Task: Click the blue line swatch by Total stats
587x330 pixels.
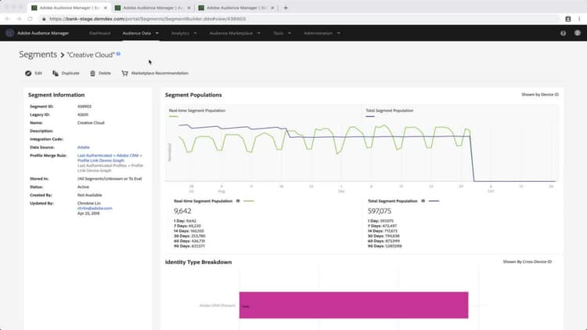Action: [x=434, y=201]
